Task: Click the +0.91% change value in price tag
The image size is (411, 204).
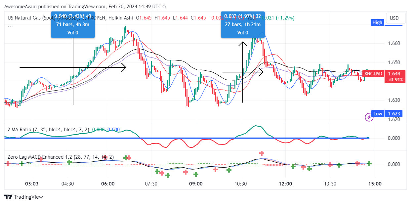Action: point(395,80)
